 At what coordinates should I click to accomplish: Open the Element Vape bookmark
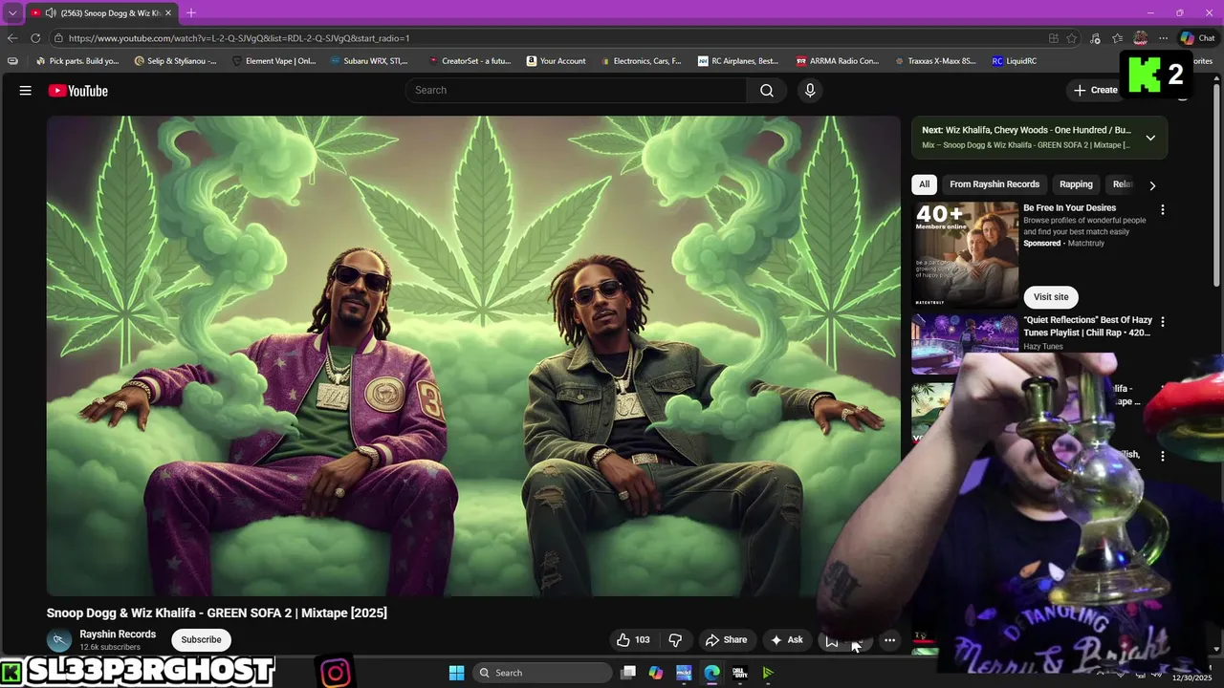pyautogui.click(x=273, y=61)
